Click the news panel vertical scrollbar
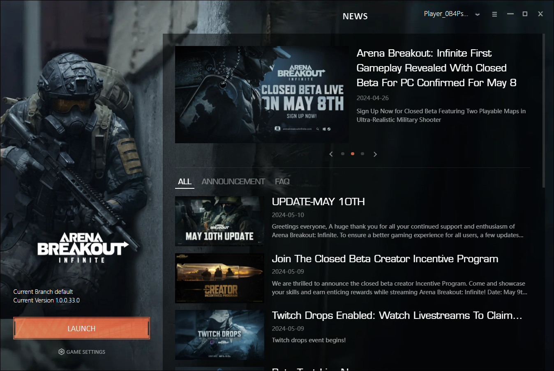Image resolution: width=554 pixels, height=371 pixels. 544,111
